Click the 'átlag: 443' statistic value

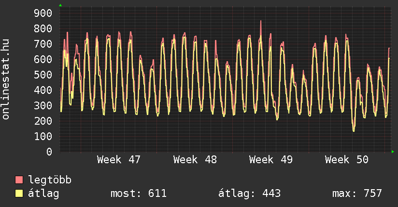250,194
